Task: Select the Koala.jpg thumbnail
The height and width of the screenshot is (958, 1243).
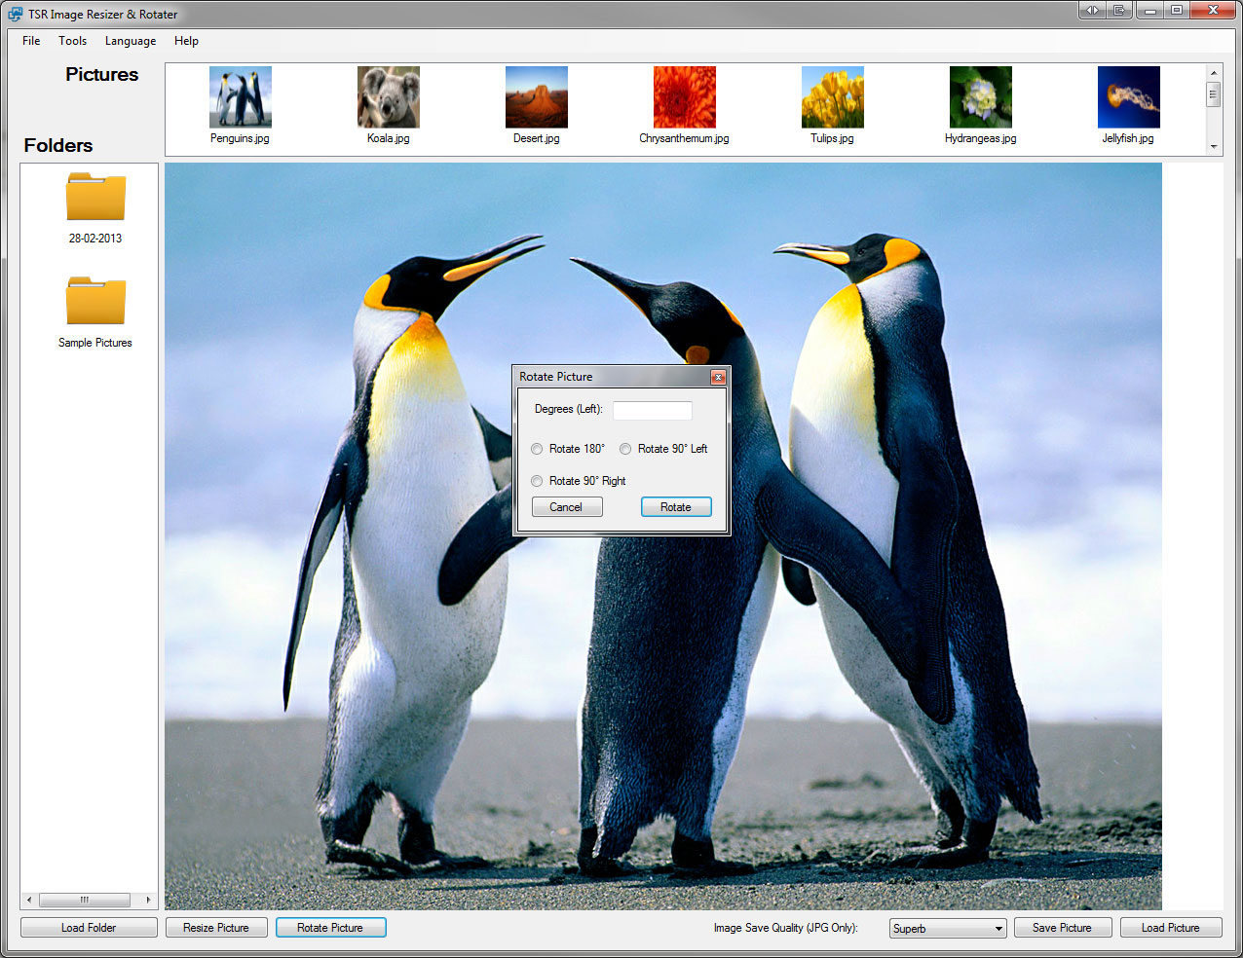Action: point(388,97)
